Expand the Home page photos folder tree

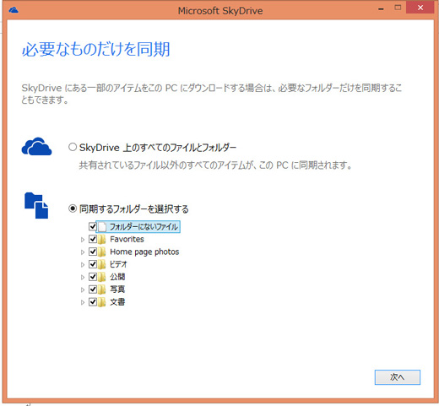coord(83,252)
